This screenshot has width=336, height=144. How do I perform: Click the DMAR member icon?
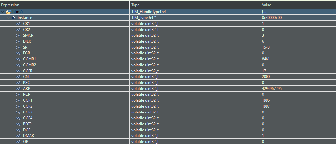point(18,136)
